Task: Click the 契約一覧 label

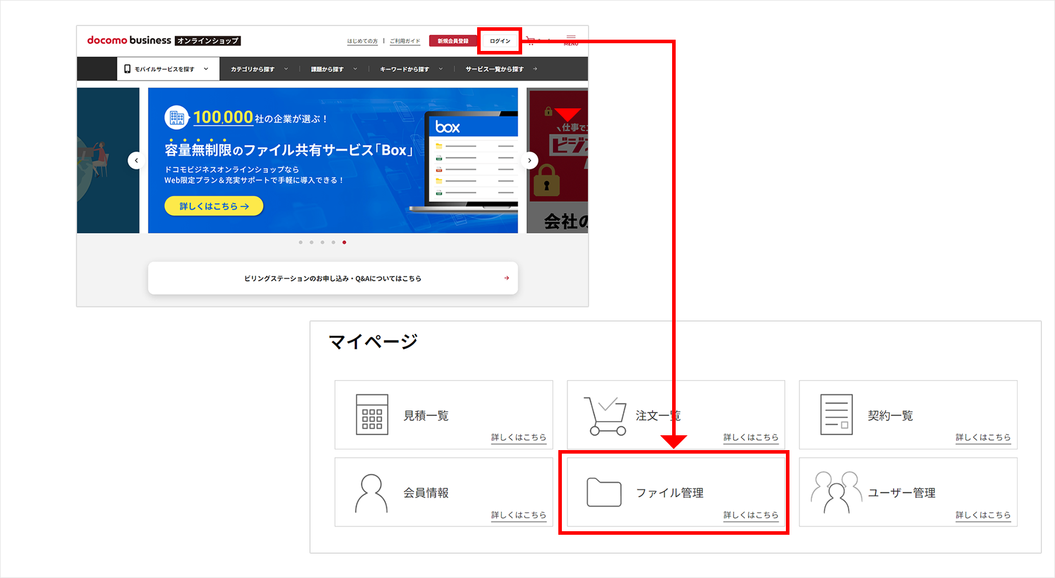Action: tap(890, 416)
